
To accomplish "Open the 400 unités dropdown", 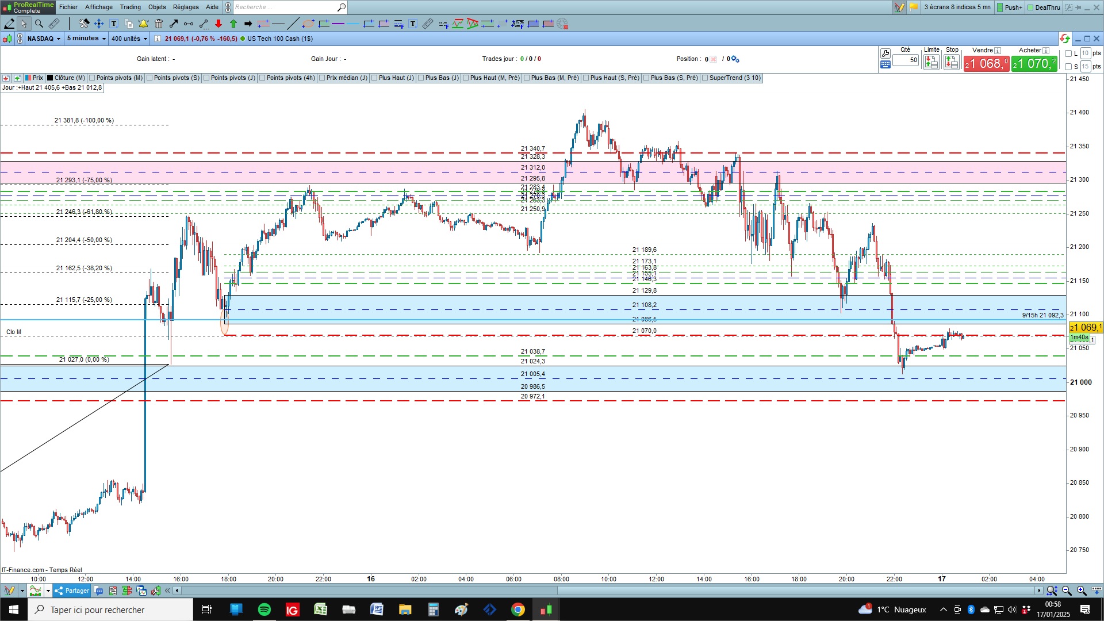I will (129, 39).
